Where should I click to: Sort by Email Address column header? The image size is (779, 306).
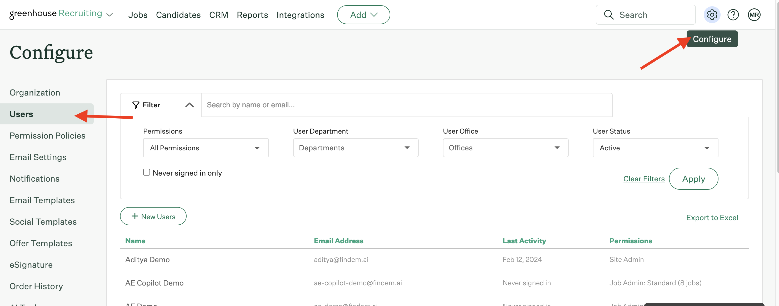pyautogui.click(x=338, y=241)
